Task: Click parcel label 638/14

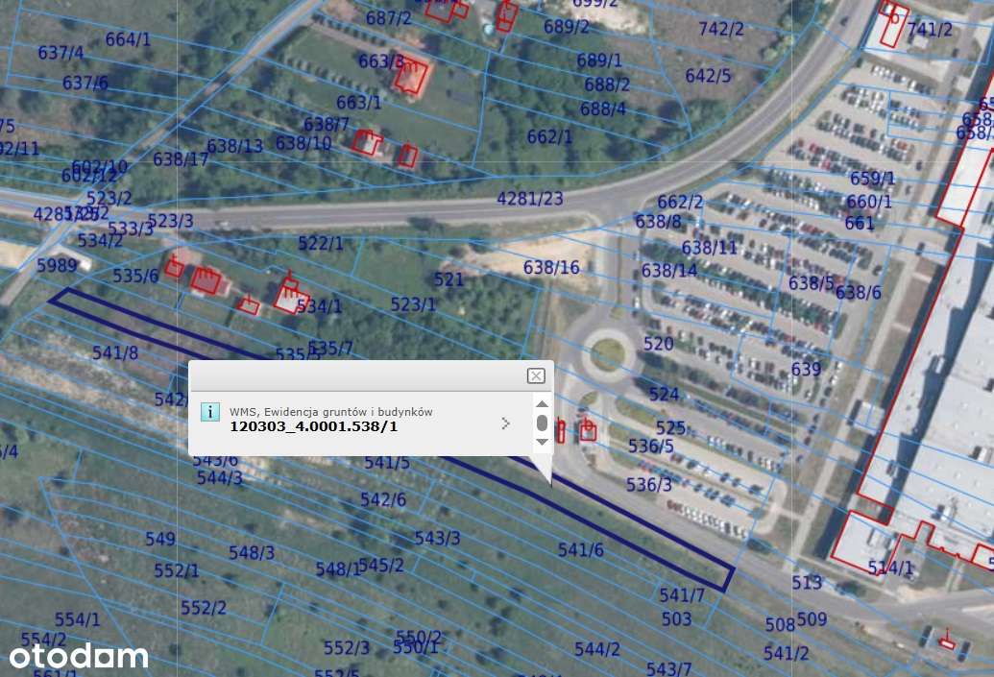Action: tap(669, 272)
